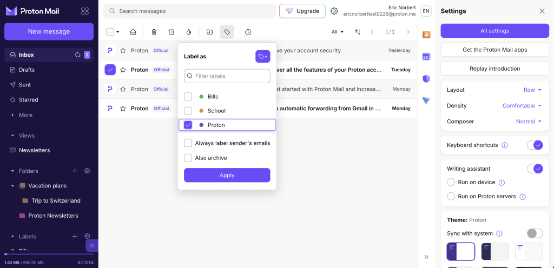554x268 pixels.
Task: Open select-all checkbox dropdown arrow
Action: (117, 32)
